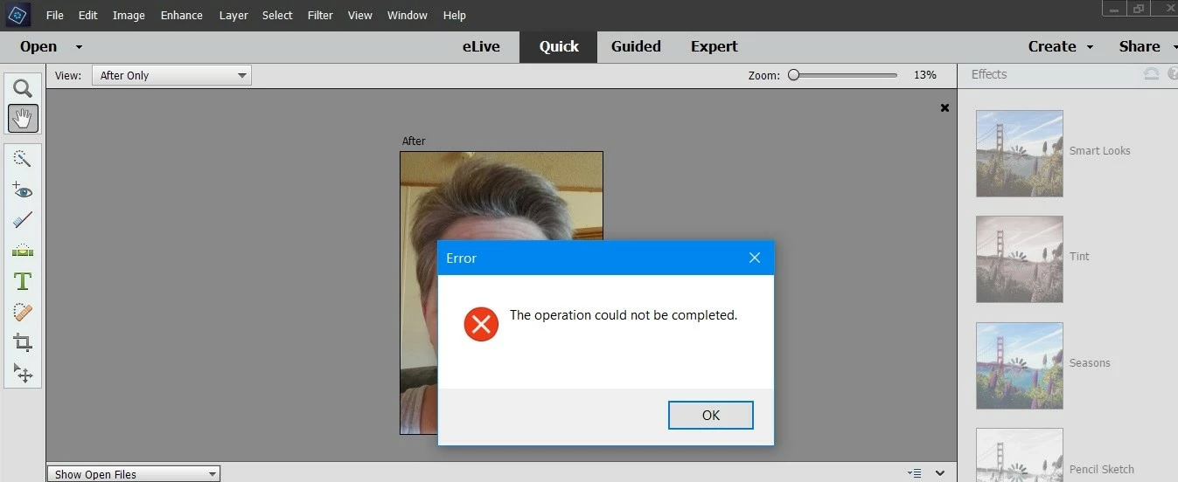This screenshot has width=1178, height=482.
Task: Click OK in the Error dialog
Action: (711, 416)
